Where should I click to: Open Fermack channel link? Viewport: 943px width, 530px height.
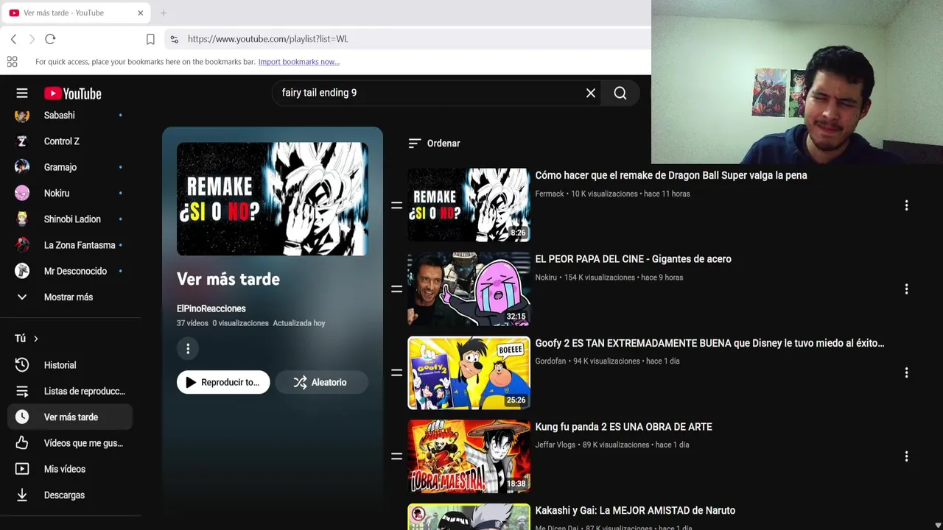550,194
